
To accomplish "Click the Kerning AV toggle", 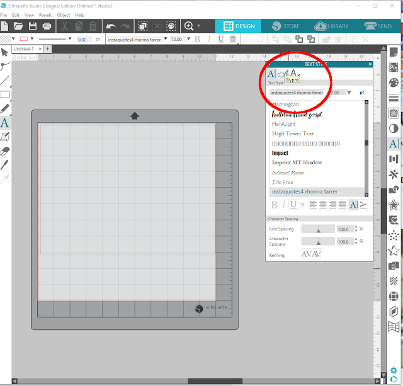I will tap(311, 254).
